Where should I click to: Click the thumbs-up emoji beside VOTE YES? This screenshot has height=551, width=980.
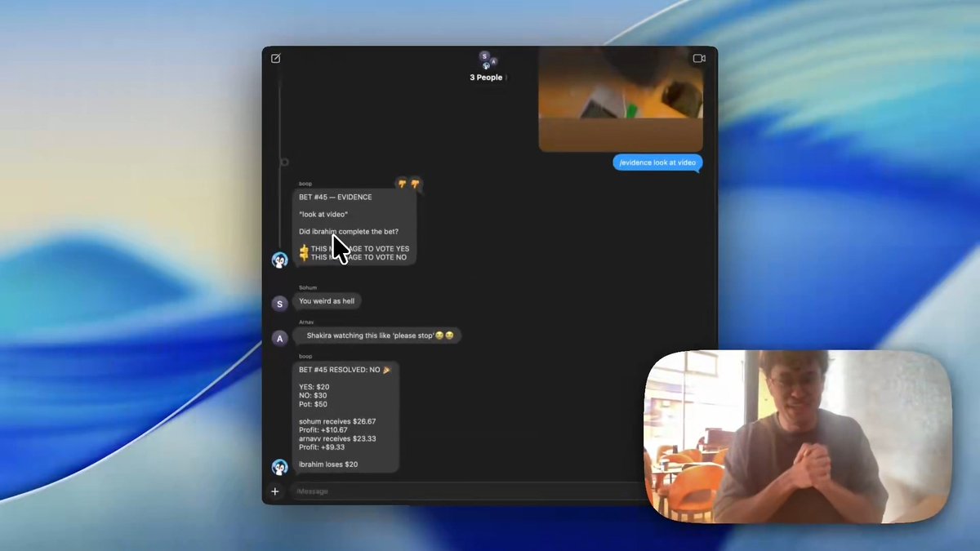pyautogui.click(x=304, y=248)
